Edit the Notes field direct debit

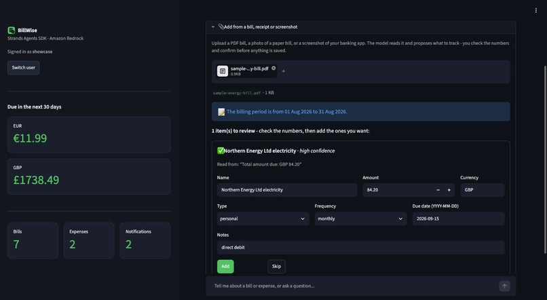click(x=361, y=247)
